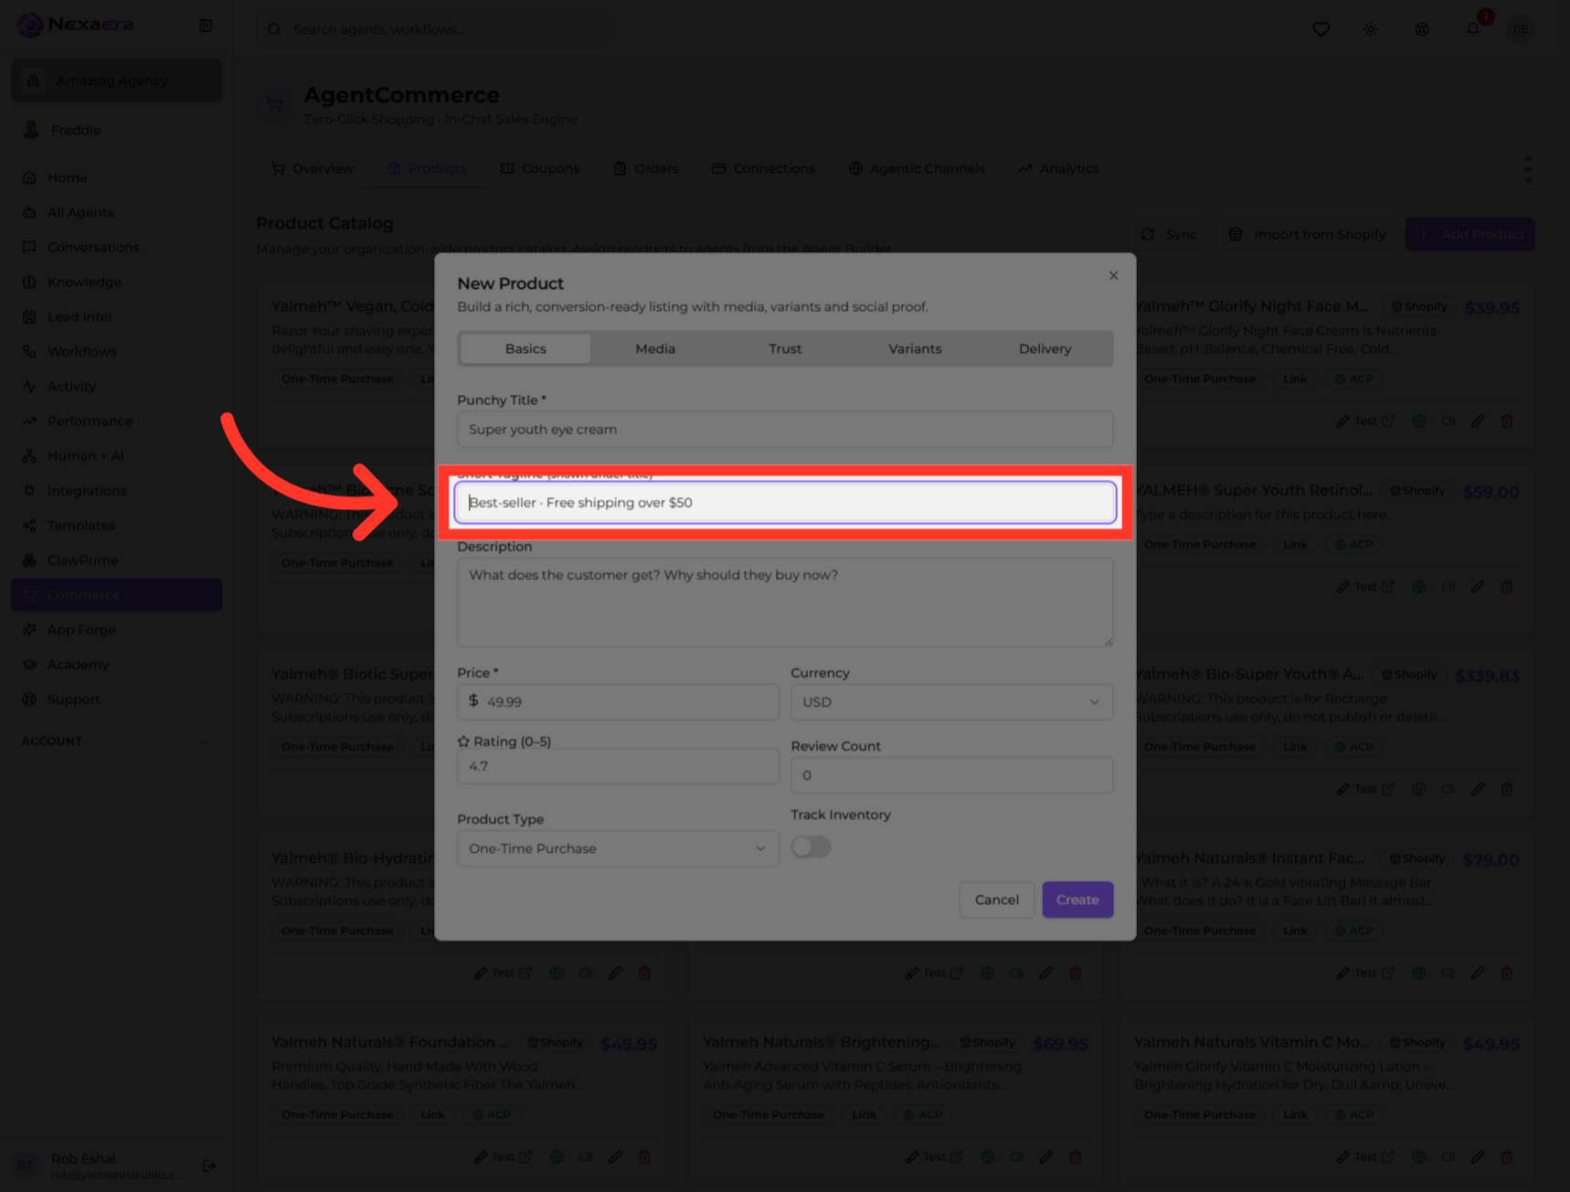Screen dimensions: 1570x1192
Task: Click the Sync button
Action: click(x=1169, y=235)
